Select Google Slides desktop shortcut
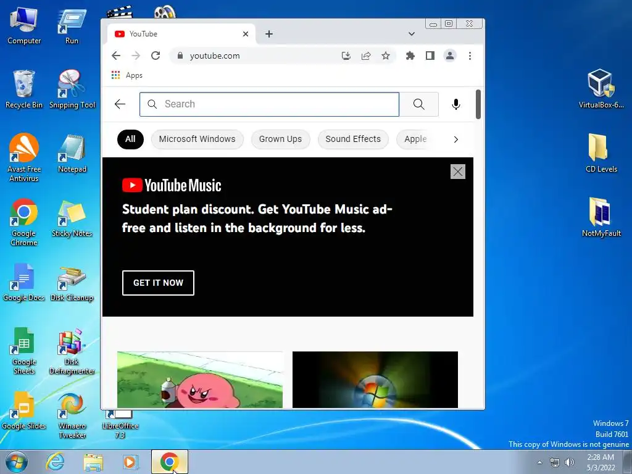Image resolution: width=632 pixels, height=474 pixels. pyautogui.click(x=24, y=410)
